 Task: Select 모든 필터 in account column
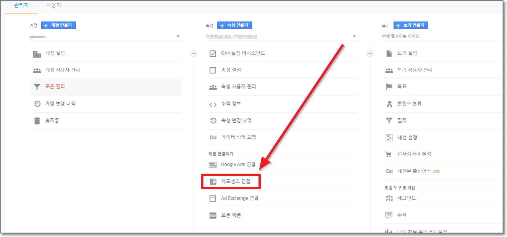pos(105,87)
